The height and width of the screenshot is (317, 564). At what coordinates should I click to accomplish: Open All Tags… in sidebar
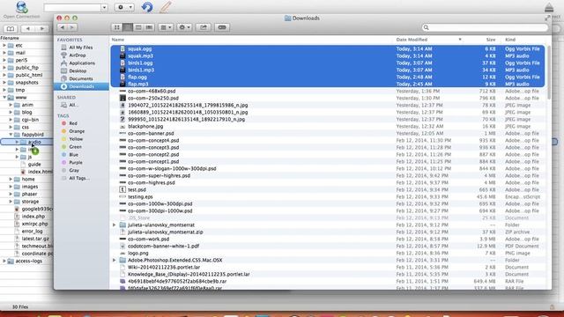point(79,178)
